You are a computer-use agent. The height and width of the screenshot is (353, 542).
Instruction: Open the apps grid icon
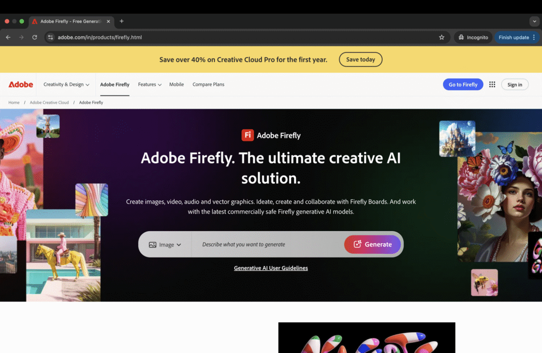click(x=492, y=84)
